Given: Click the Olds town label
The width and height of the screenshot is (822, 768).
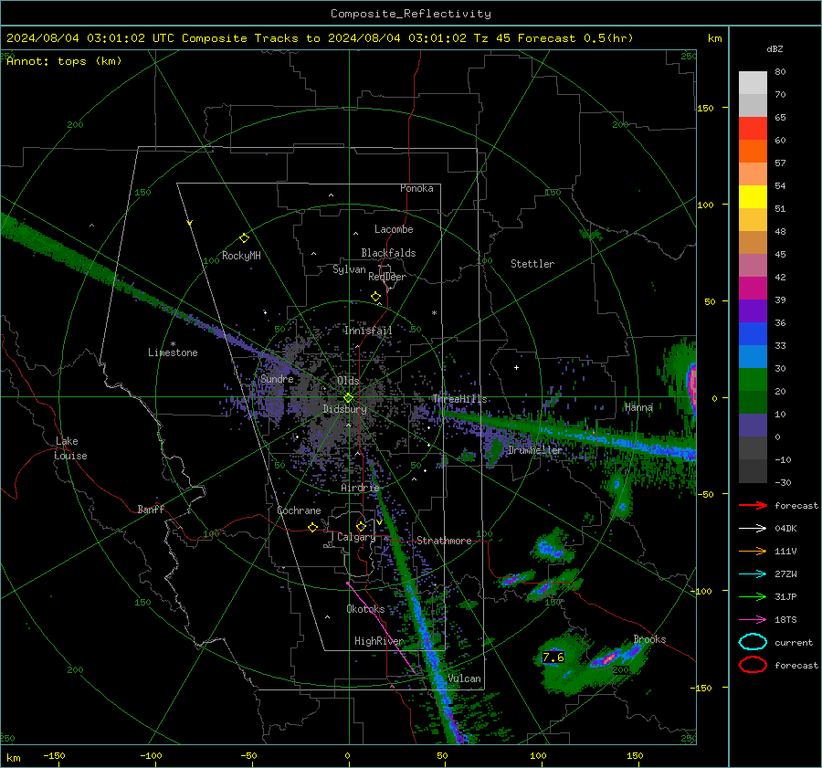Looking at the screenshot, I should 348,381.
